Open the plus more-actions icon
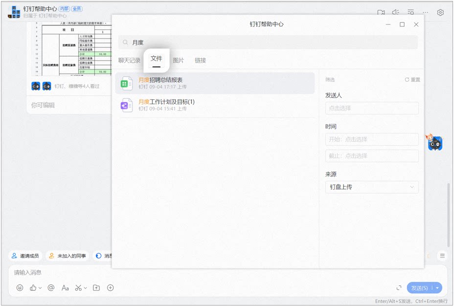Viewport: 454px width, 306px height. click(x=110, y=287)
